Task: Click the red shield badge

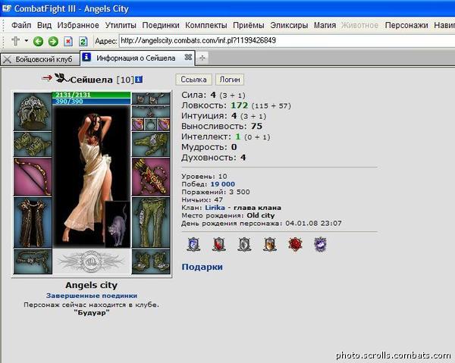Action: tap(219, 244)
